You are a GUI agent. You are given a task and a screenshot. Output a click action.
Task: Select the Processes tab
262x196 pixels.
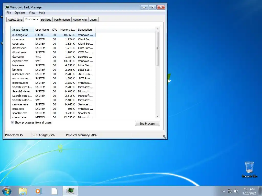31,19
